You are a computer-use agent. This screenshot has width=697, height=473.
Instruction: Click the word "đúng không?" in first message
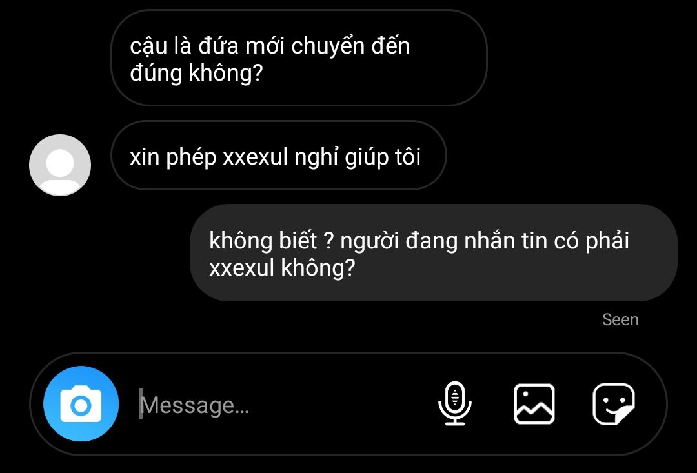pos(196,73)
